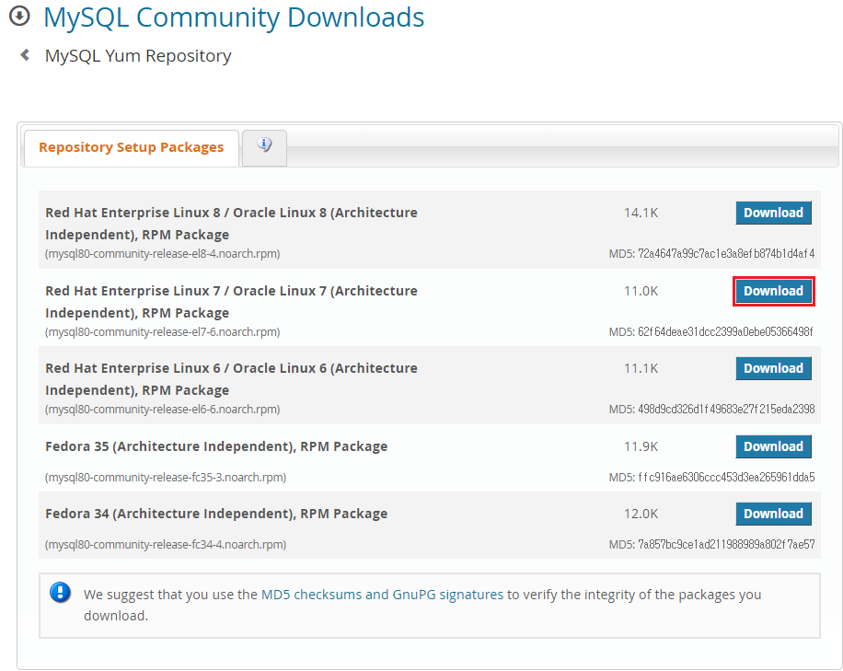Click the back chevron beside MySQL Yum Repository
The width and height of the screenshot is (843, 671).
tap(25, 55)
